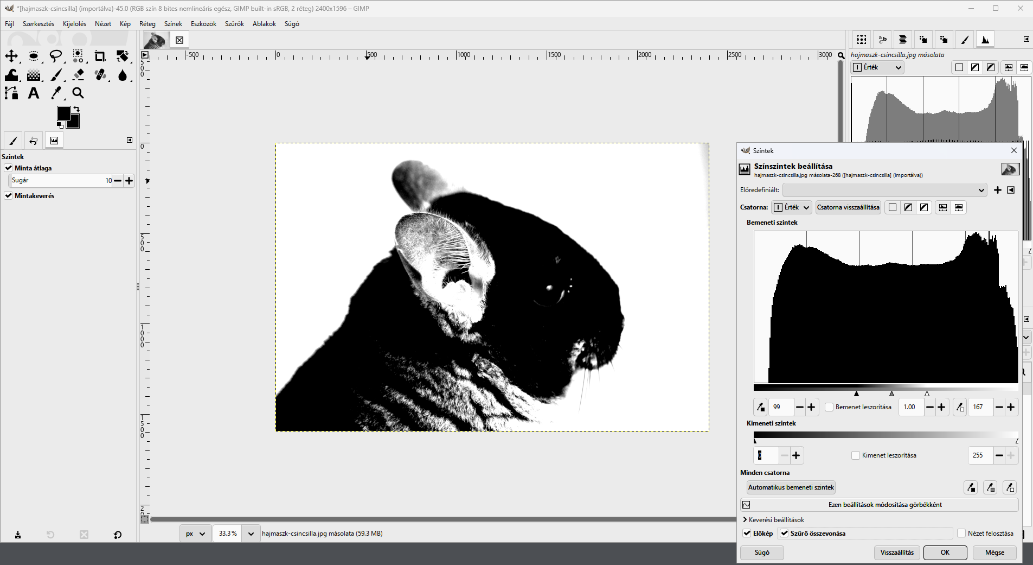Select the Paintbrush tool in the toolbox

point(56,74)
